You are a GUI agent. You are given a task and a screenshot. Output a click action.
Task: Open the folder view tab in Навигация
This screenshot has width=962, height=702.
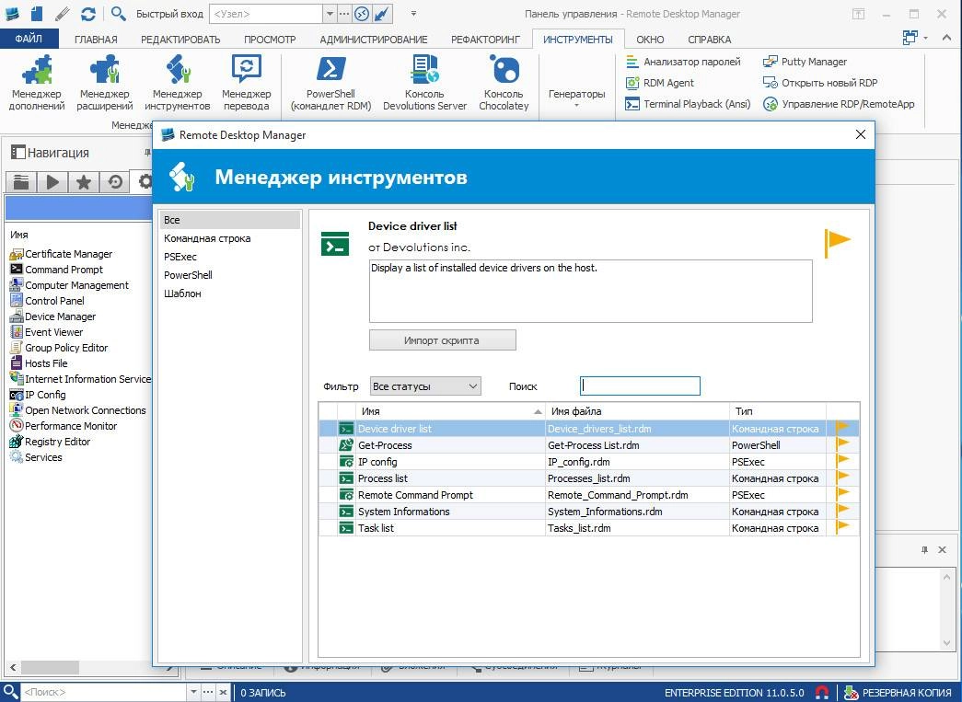point(21,181)
